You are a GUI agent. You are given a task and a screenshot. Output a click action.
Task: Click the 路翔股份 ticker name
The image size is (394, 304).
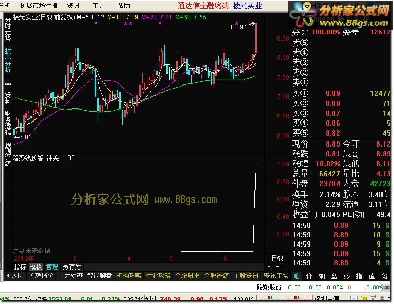pos(269,287)
